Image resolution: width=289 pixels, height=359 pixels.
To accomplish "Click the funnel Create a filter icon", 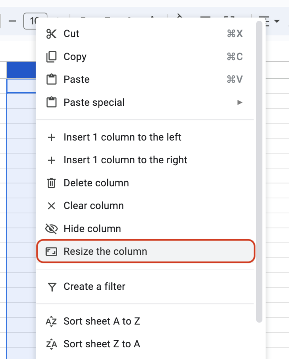I will tap(52, 287).
